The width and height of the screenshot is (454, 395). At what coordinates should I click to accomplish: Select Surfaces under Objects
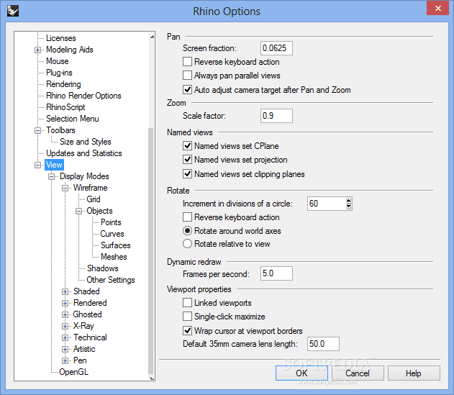(116, 245)
